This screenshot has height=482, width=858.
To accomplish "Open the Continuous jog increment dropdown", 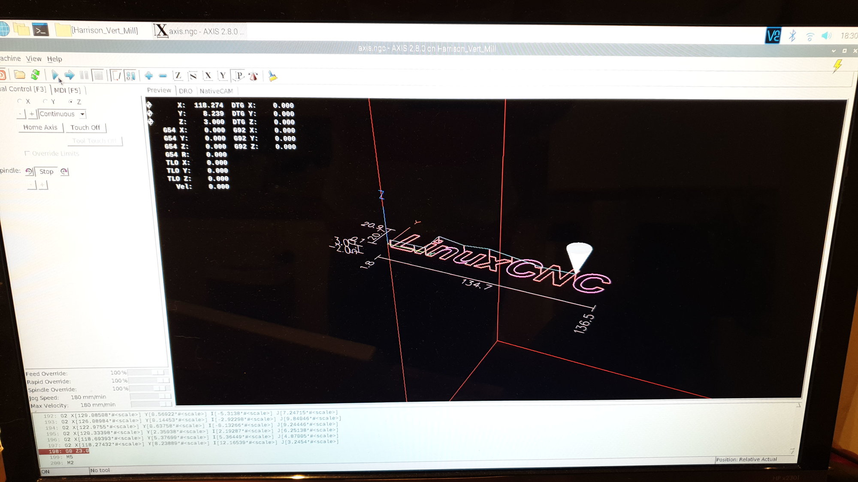I will pyautogui.click(x=62, y=114).
